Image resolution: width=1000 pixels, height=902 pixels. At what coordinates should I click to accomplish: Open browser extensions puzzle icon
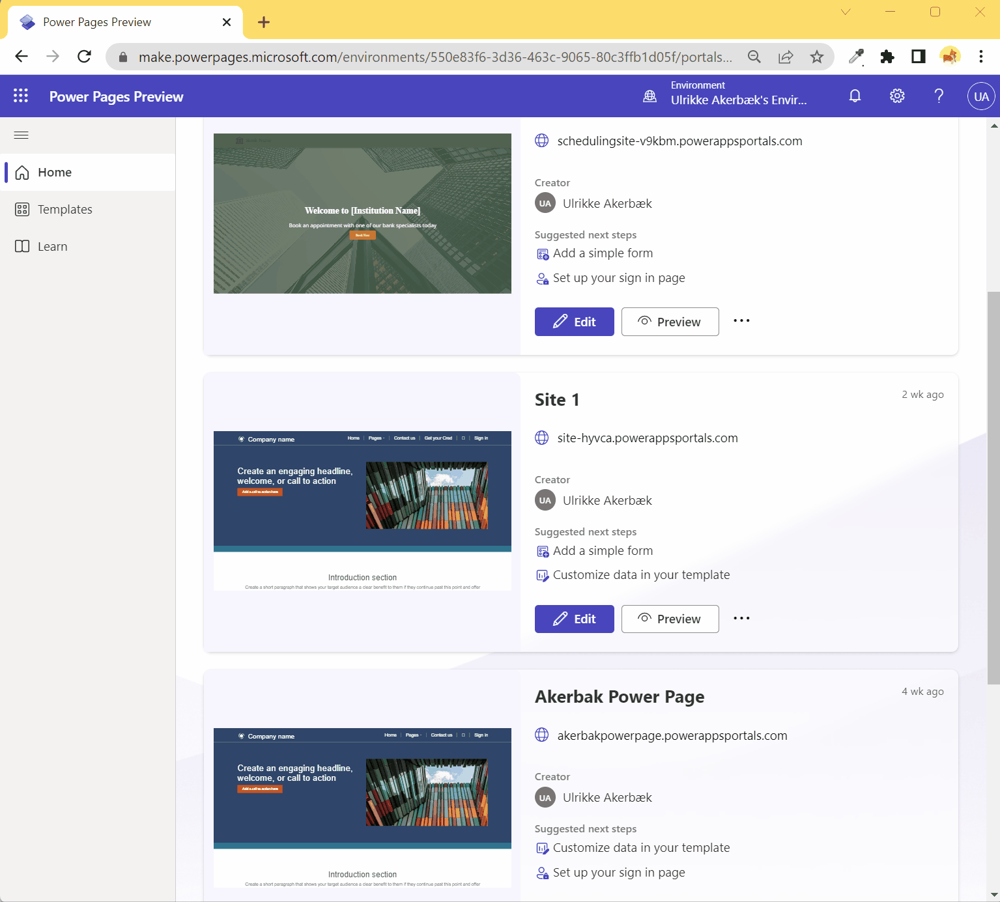pyautogui.click(x=887, y=57)
